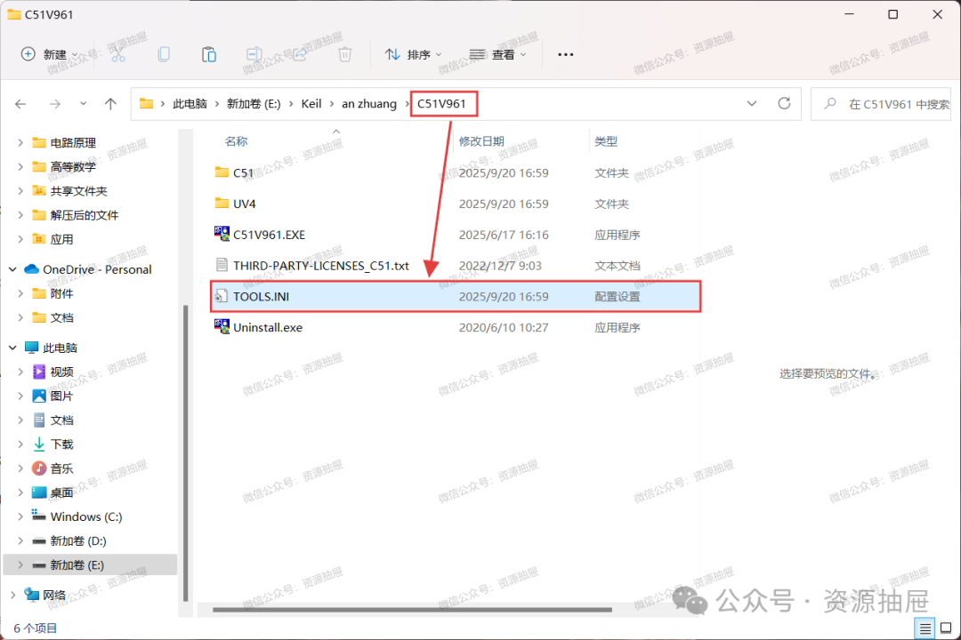Expand the 网络 node in sidebar
This screenshot has width=961, height=640.
point(12,595)
